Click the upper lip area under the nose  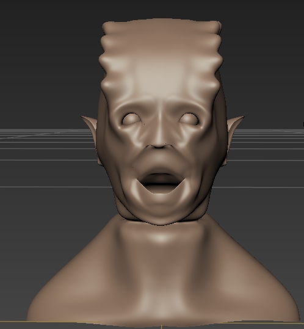pyautogui.click(x=159, y=159)
